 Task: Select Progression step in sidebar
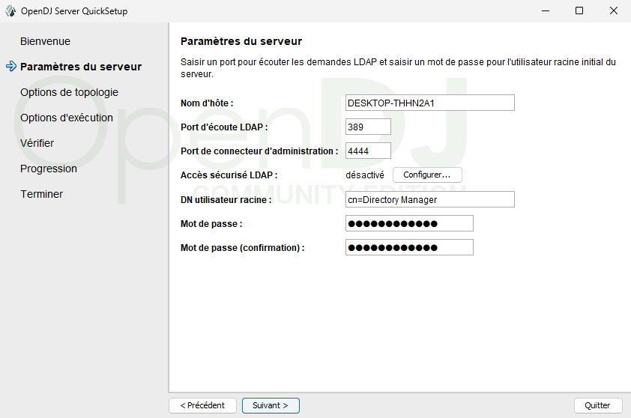(48, 169)
